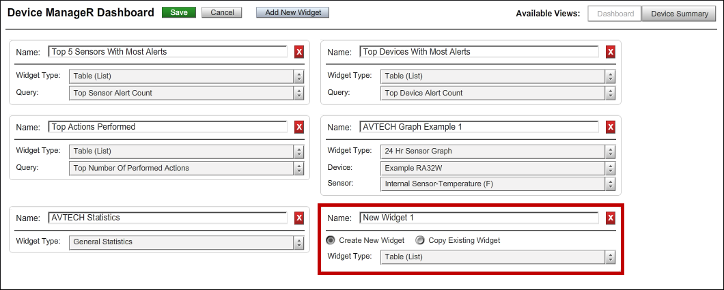This screenshot has width=724, height=290.
Task: Select the Create New Widget radio option
Action: click(331, 240)
